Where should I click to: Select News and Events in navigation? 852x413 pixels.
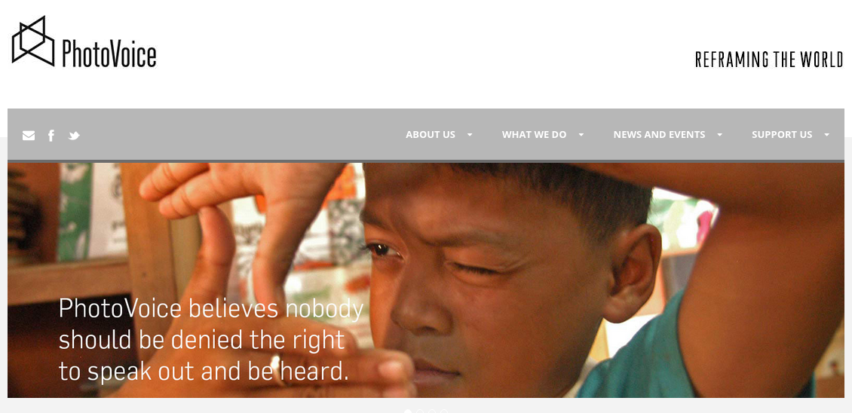(659, 135)
